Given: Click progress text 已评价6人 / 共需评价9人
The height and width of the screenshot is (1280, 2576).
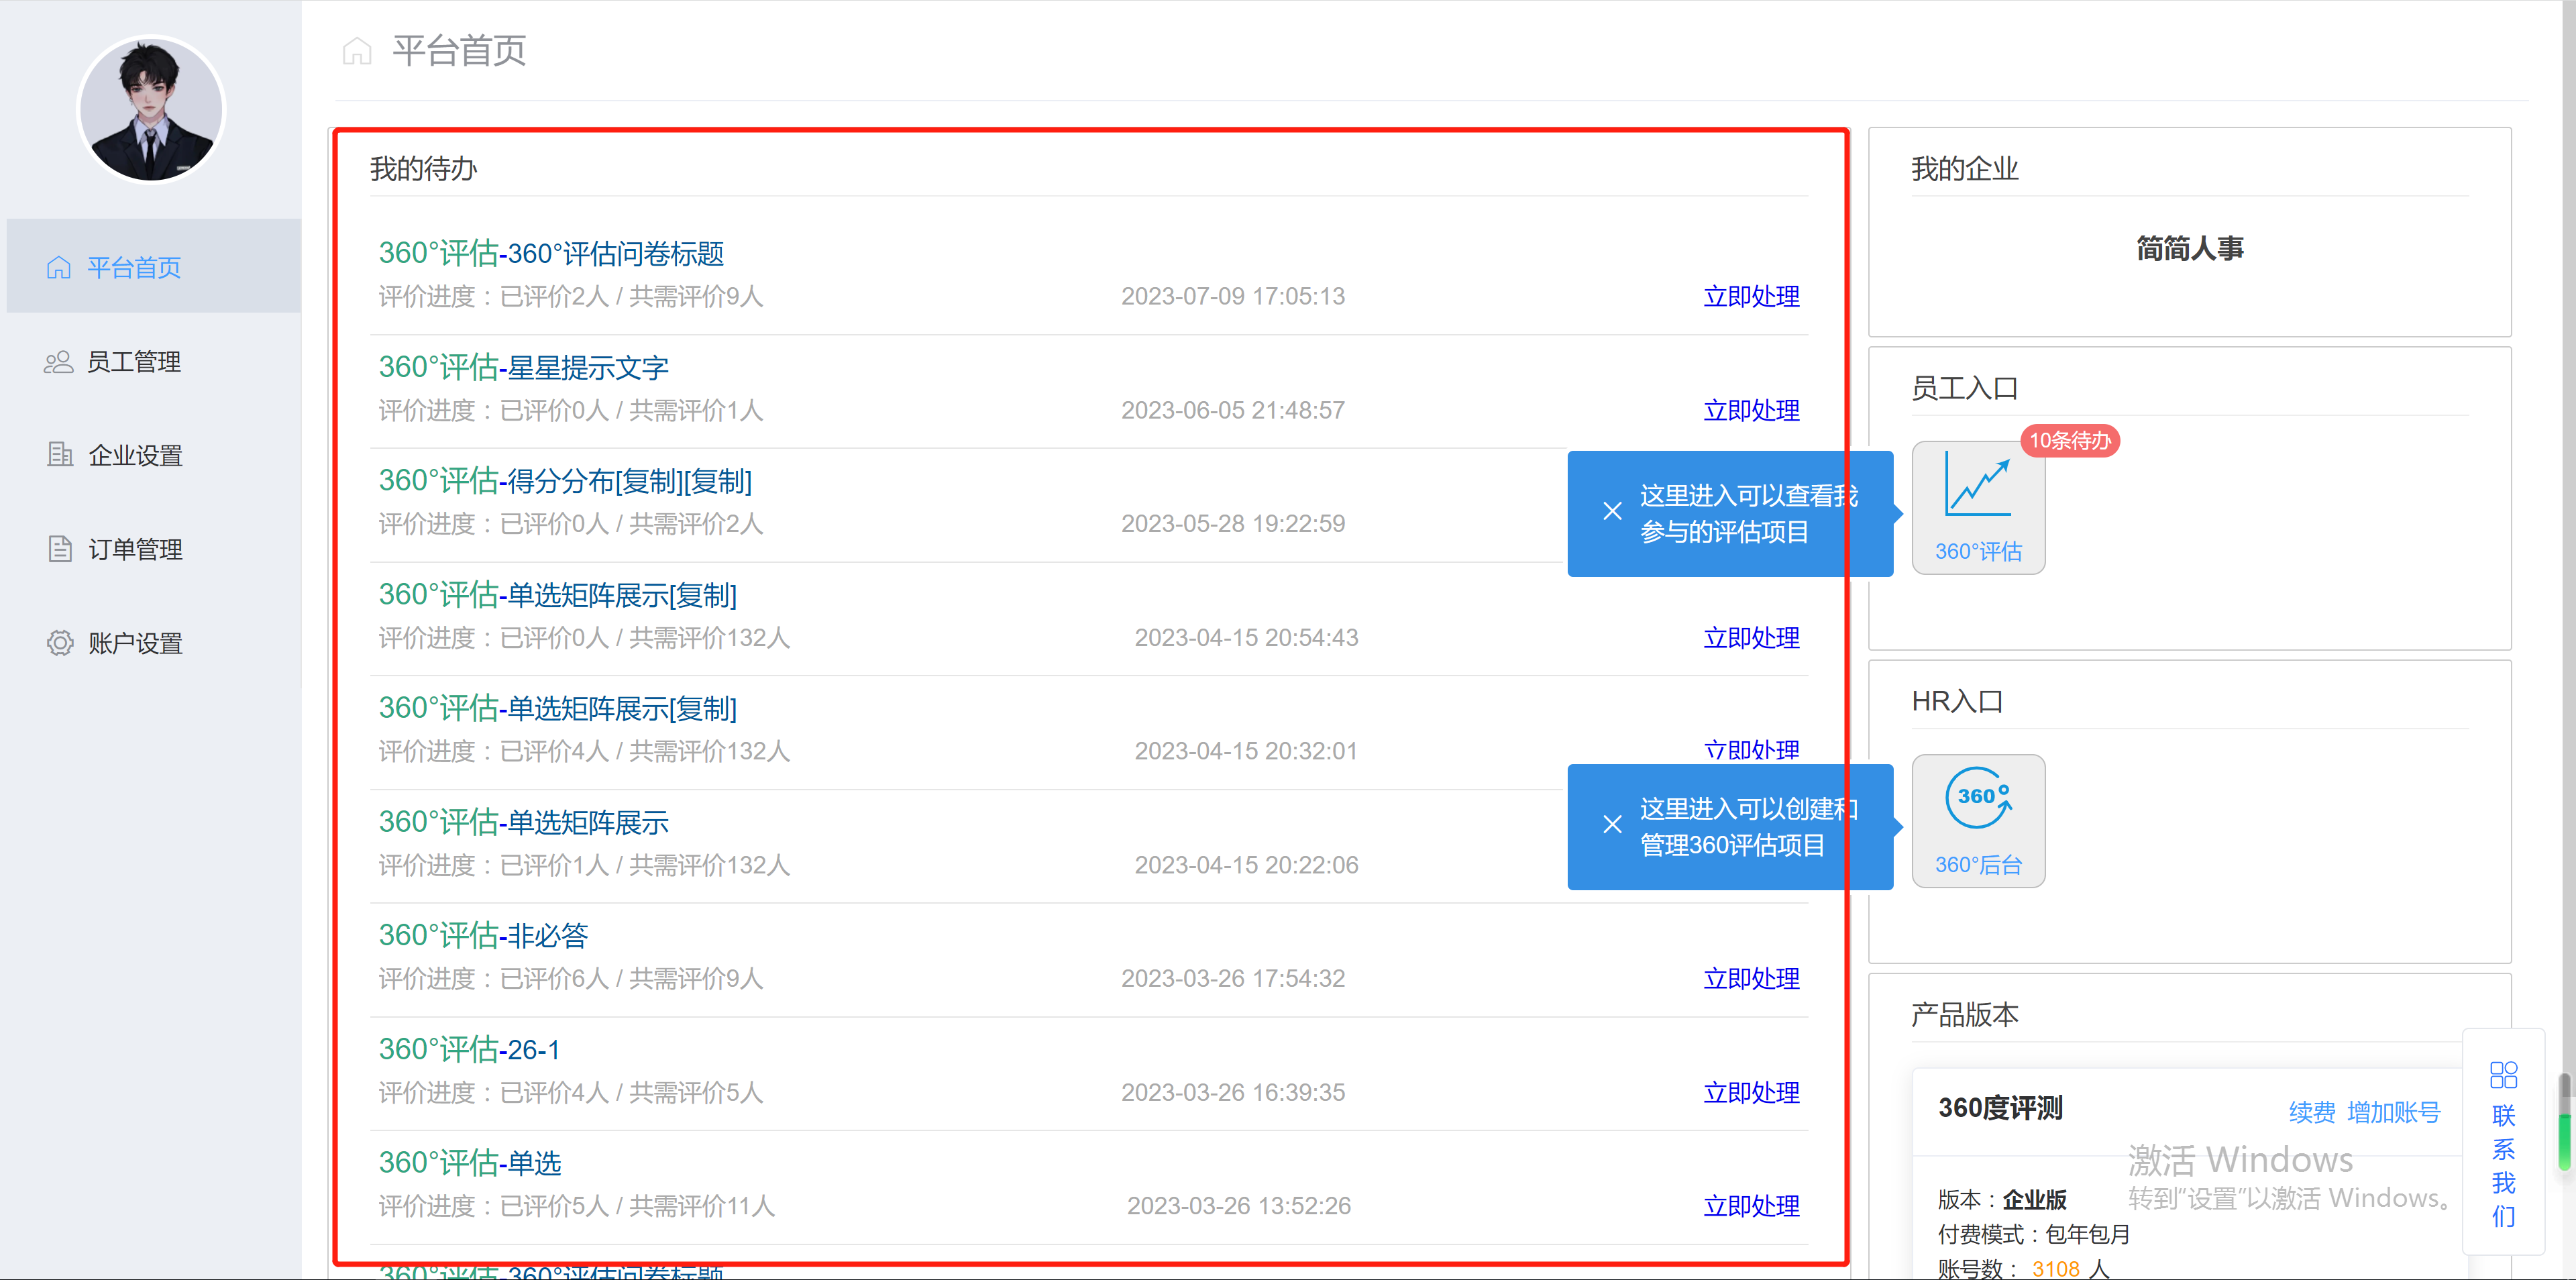Looking at the screenshot, I should point(631,979).
